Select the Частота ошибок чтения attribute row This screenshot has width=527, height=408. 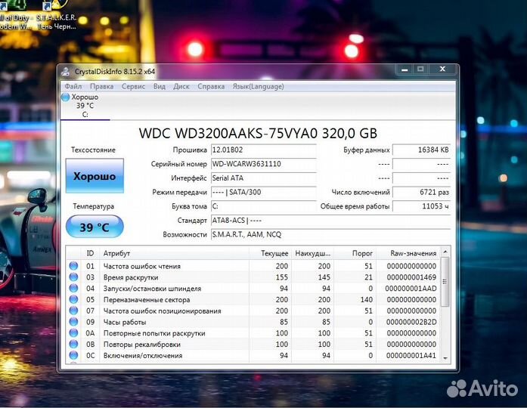[x=253, y=266]
